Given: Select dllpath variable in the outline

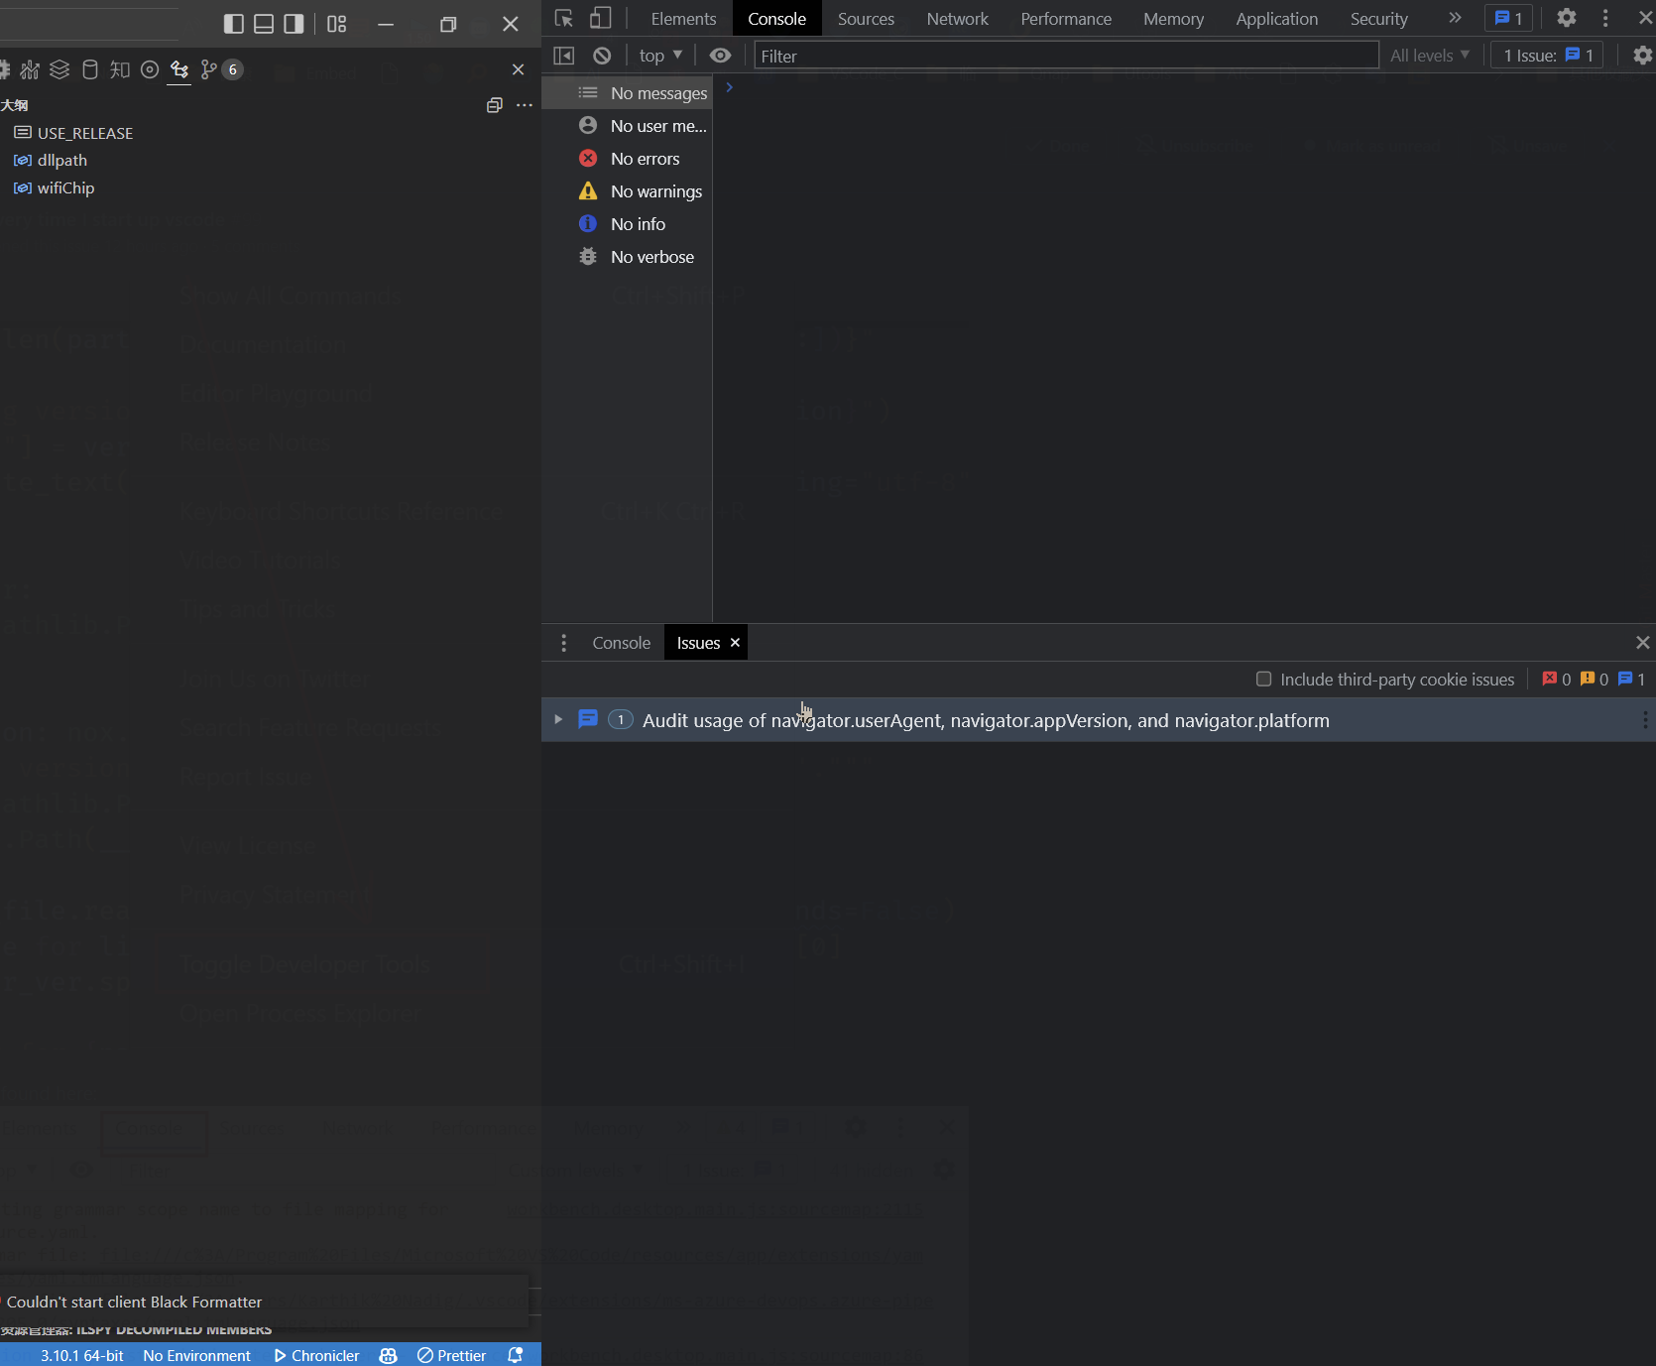Looking at the screenshot, I should click(x=62, y=160).
